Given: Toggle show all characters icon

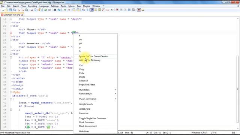Looking at the screenshot, I should pos(87,10).
